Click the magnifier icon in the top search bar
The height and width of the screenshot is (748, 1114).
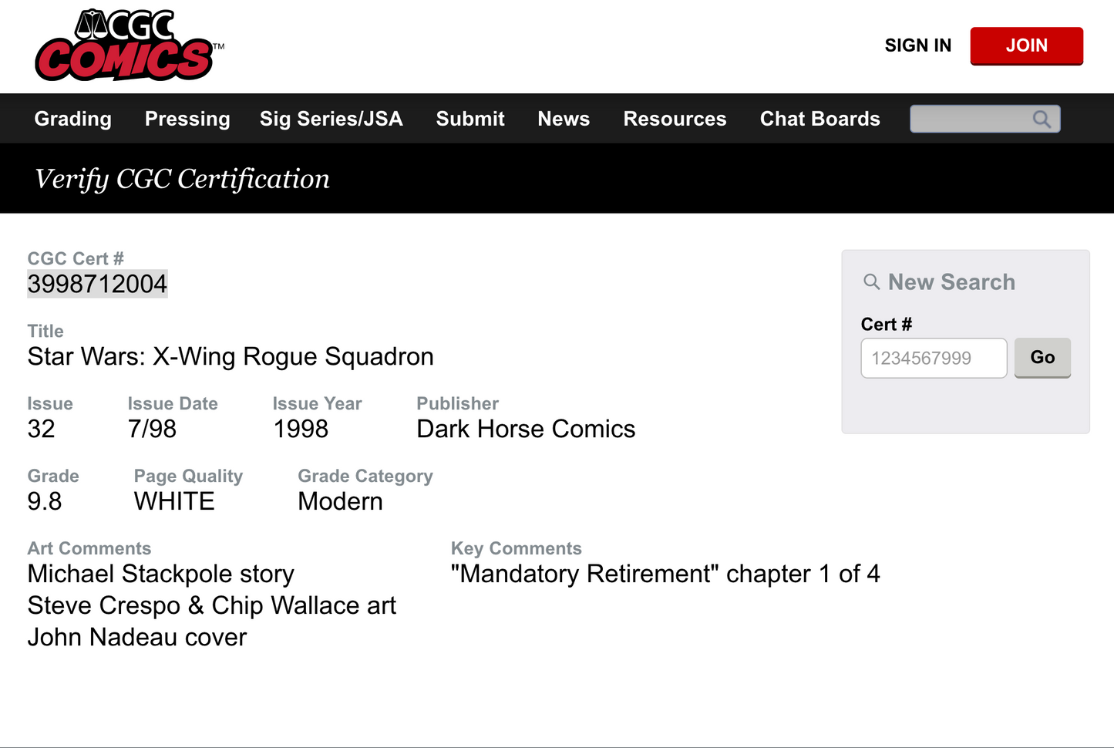(x=1042, y=119)
